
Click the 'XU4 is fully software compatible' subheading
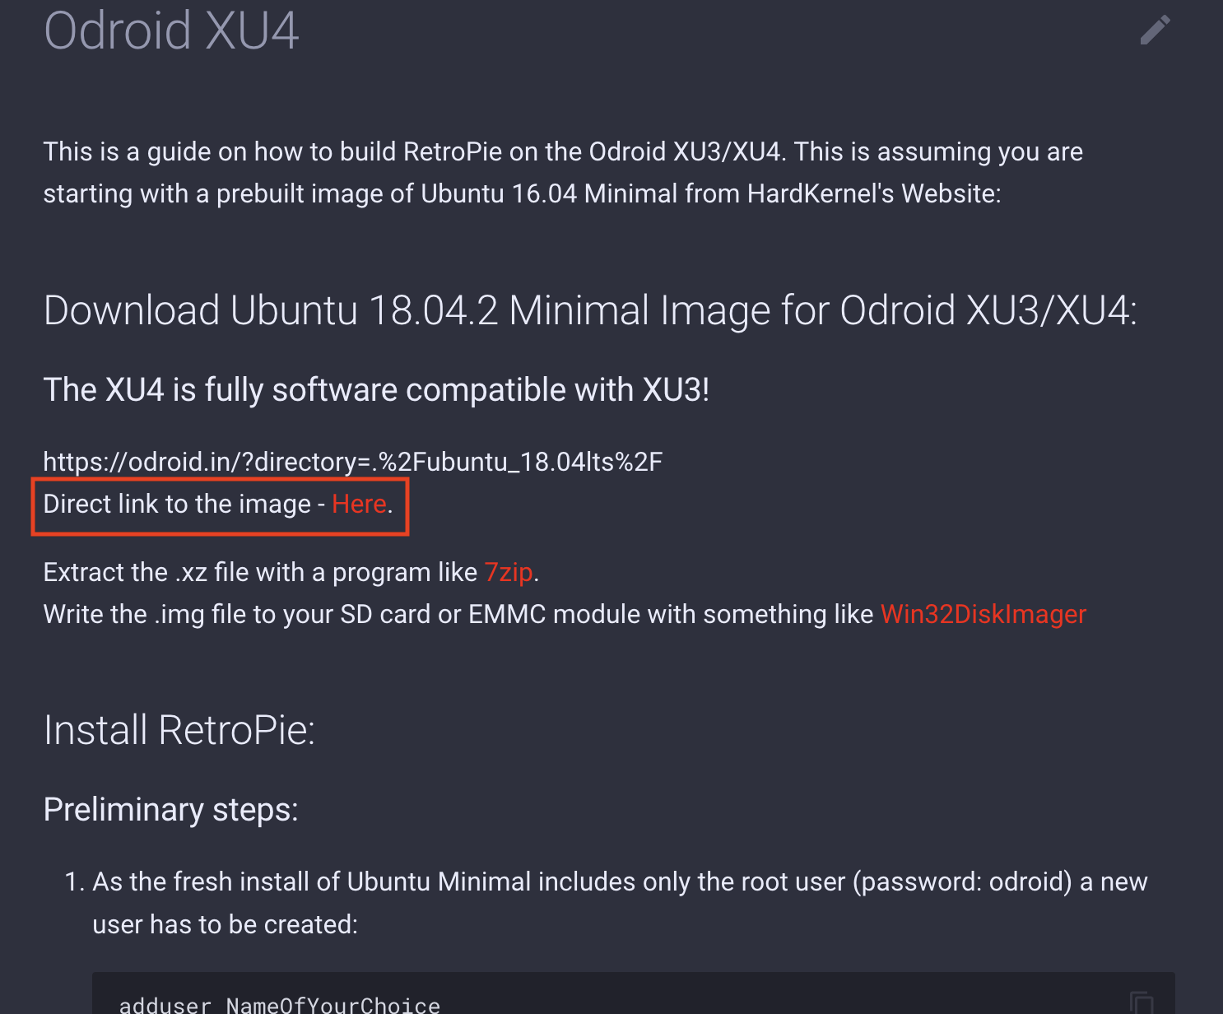coord(376,389)
